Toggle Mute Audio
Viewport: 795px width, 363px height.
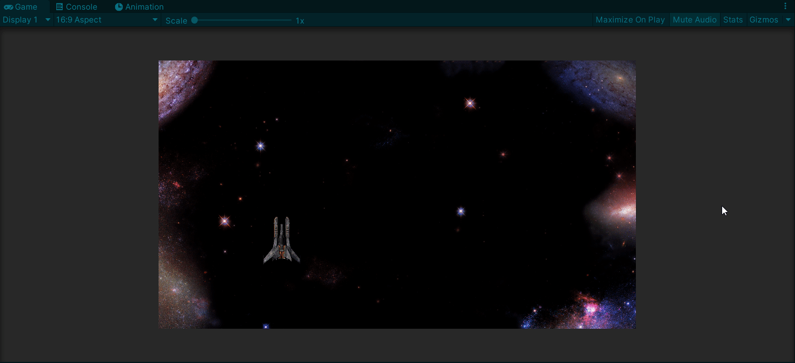tap(694, 20)
